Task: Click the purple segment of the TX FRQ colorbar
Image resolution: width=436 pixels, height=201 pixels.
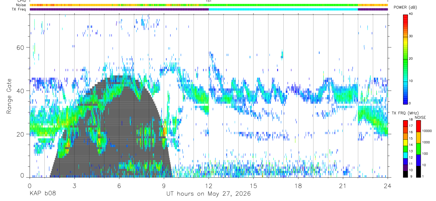Action: 405,167
